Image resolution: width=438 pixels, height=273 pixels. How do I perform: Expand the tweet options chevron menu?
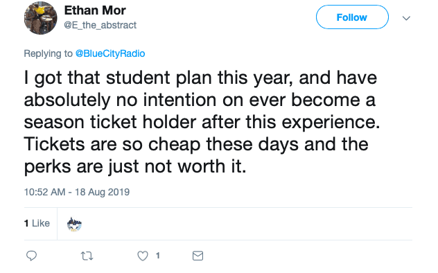[x=406, y=19]
